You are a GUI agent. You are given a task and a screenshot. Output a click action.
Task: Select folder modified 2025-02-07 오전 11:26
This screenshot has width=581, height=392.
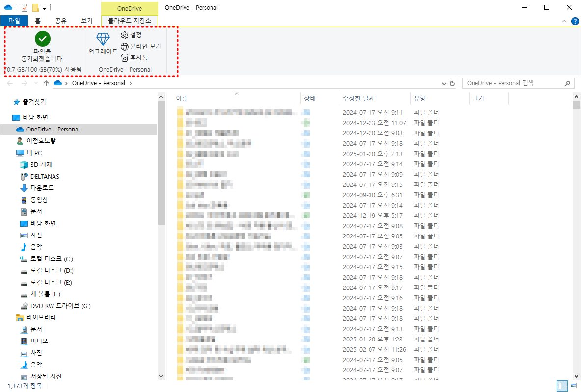click(308, 349)
